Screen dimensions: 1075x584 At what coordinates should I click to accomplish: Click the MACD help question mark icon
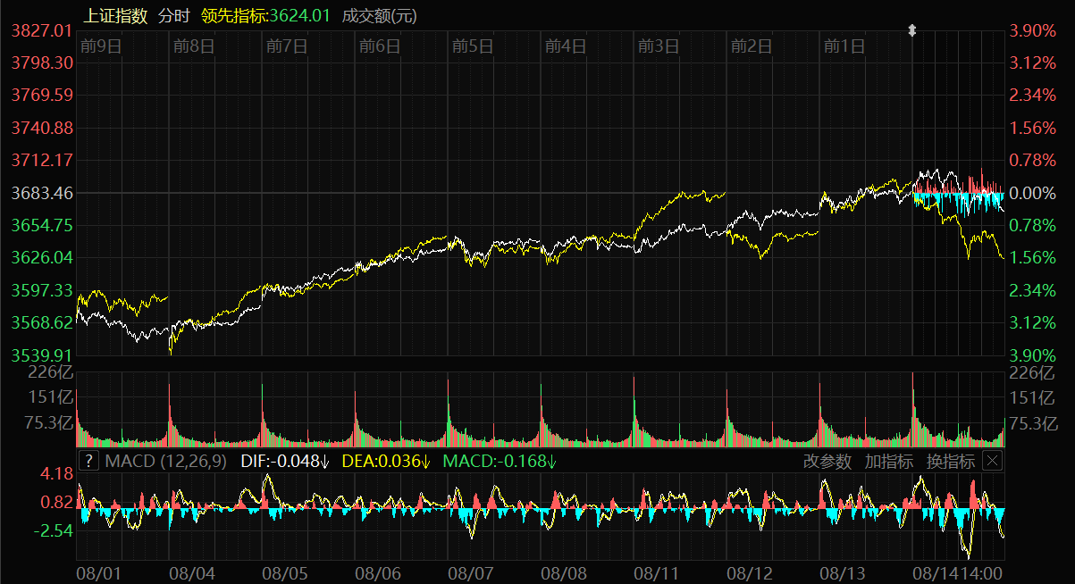[88, 461]
